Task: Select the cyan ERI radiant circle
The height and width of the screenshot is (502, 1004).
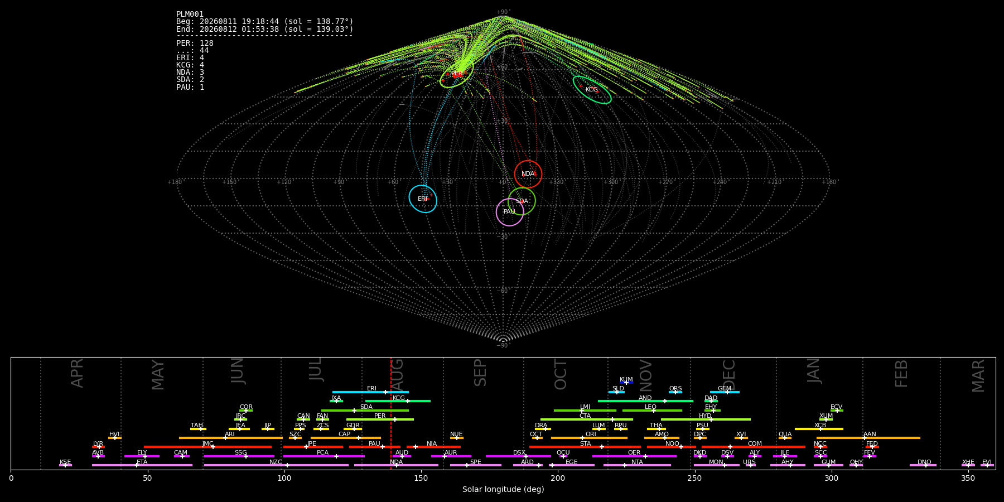Action: pos(423,199)
